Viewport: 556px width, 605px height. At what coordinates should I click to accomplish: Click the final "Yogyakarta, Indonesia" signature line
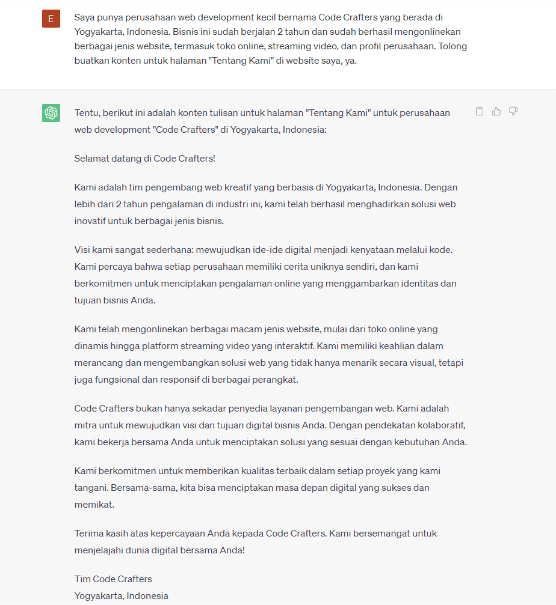[x=122, y=596]
